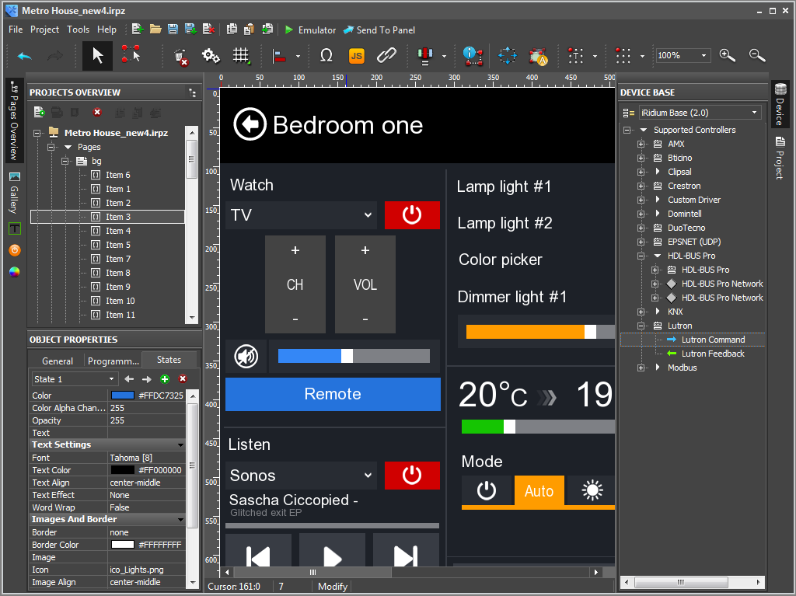The height and width of the screenshot is (596, 796).
Task: Launch the Emulator
Action: point(310,30)
